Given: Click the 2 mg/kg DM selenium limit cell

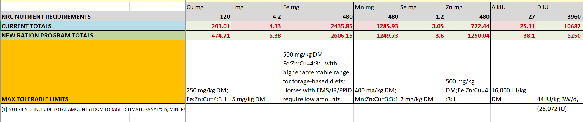Looking at the screenshot, I should coord(422,72).
